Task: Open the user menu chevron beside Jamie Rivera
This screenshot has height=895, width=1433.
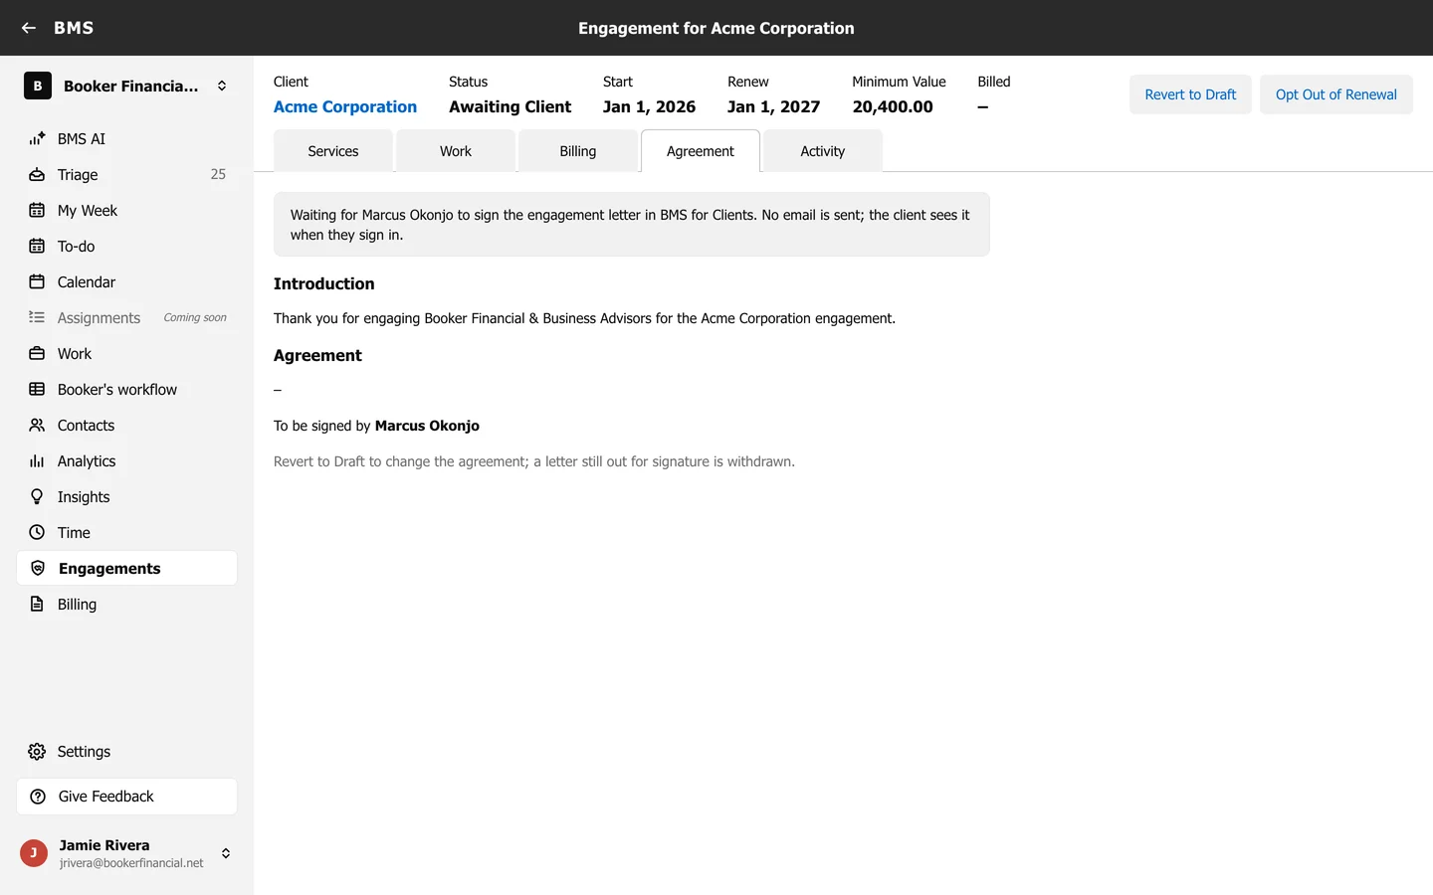Action: [226, 853]
